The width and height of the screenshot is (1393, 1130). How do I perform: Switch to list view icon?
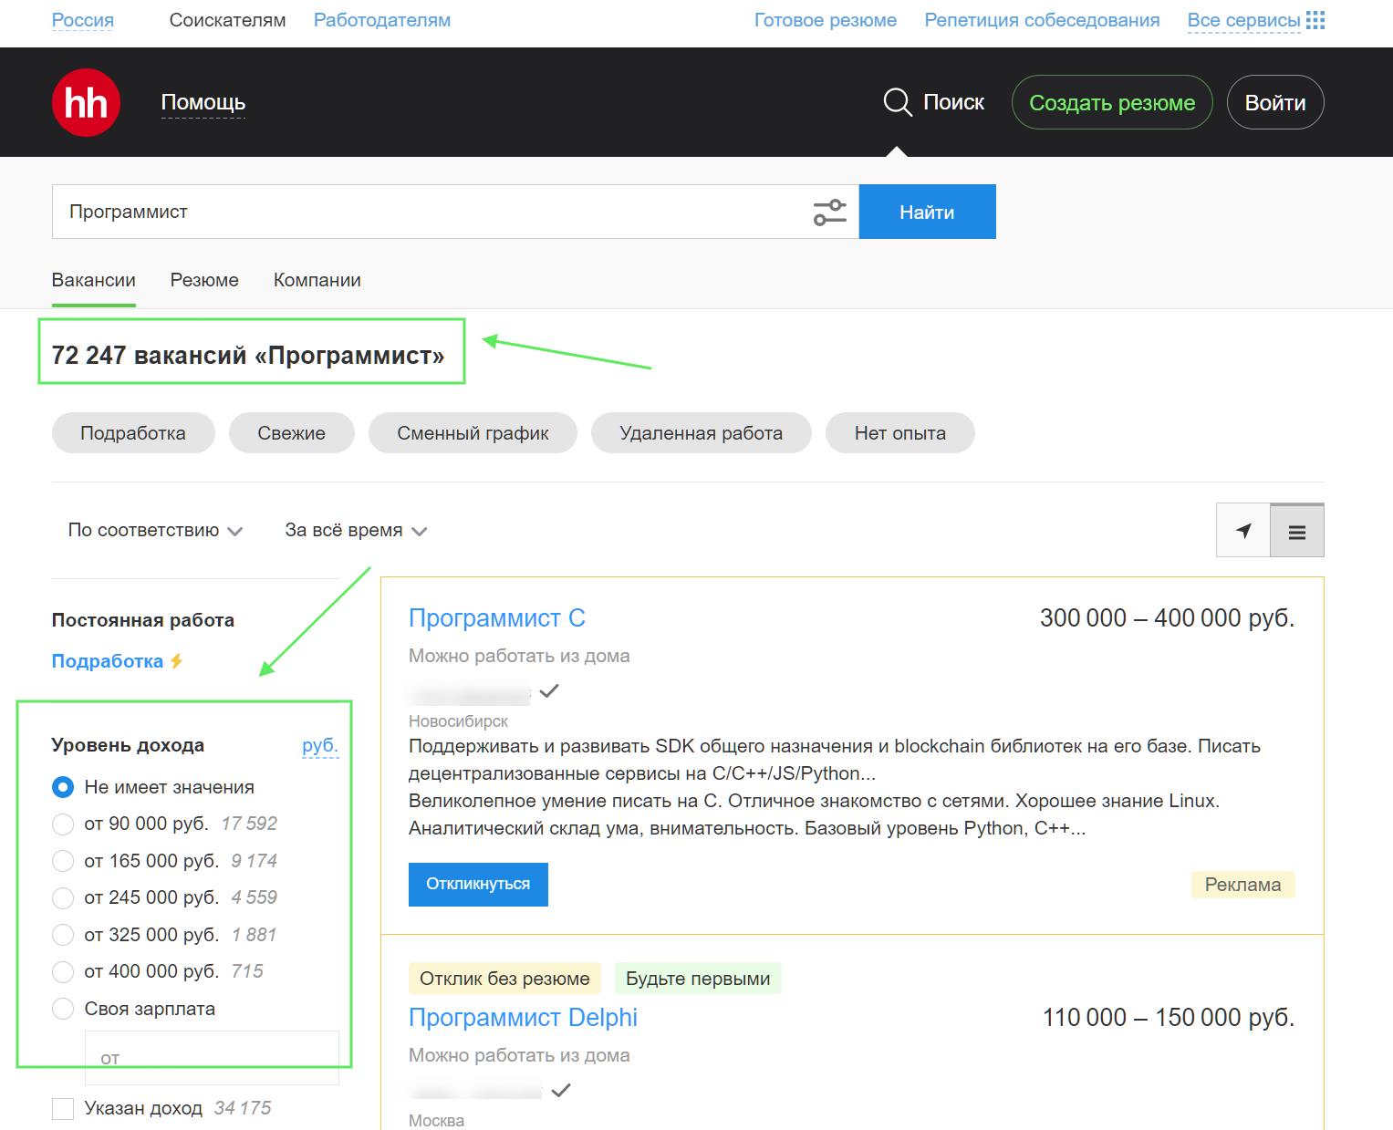1296,531
